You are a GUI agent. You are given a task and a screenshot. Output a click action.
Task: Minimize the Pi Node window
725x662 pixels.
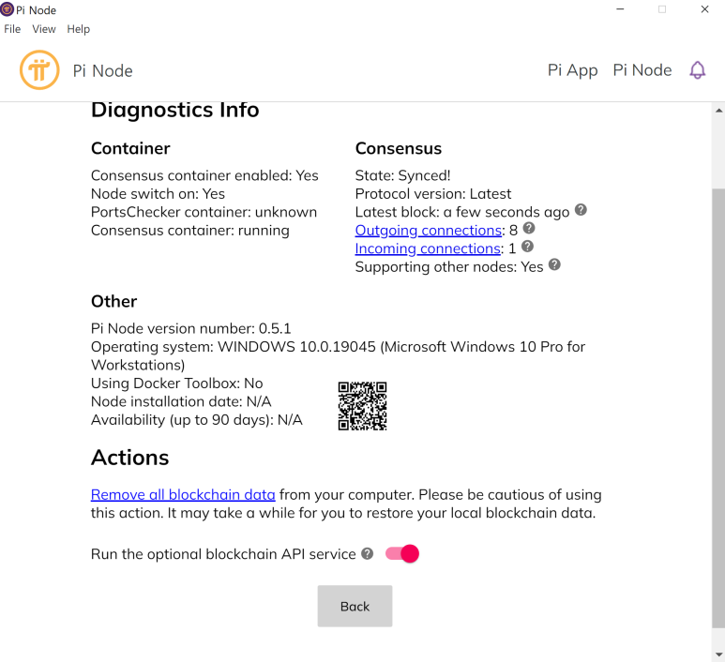coord(620,9)
